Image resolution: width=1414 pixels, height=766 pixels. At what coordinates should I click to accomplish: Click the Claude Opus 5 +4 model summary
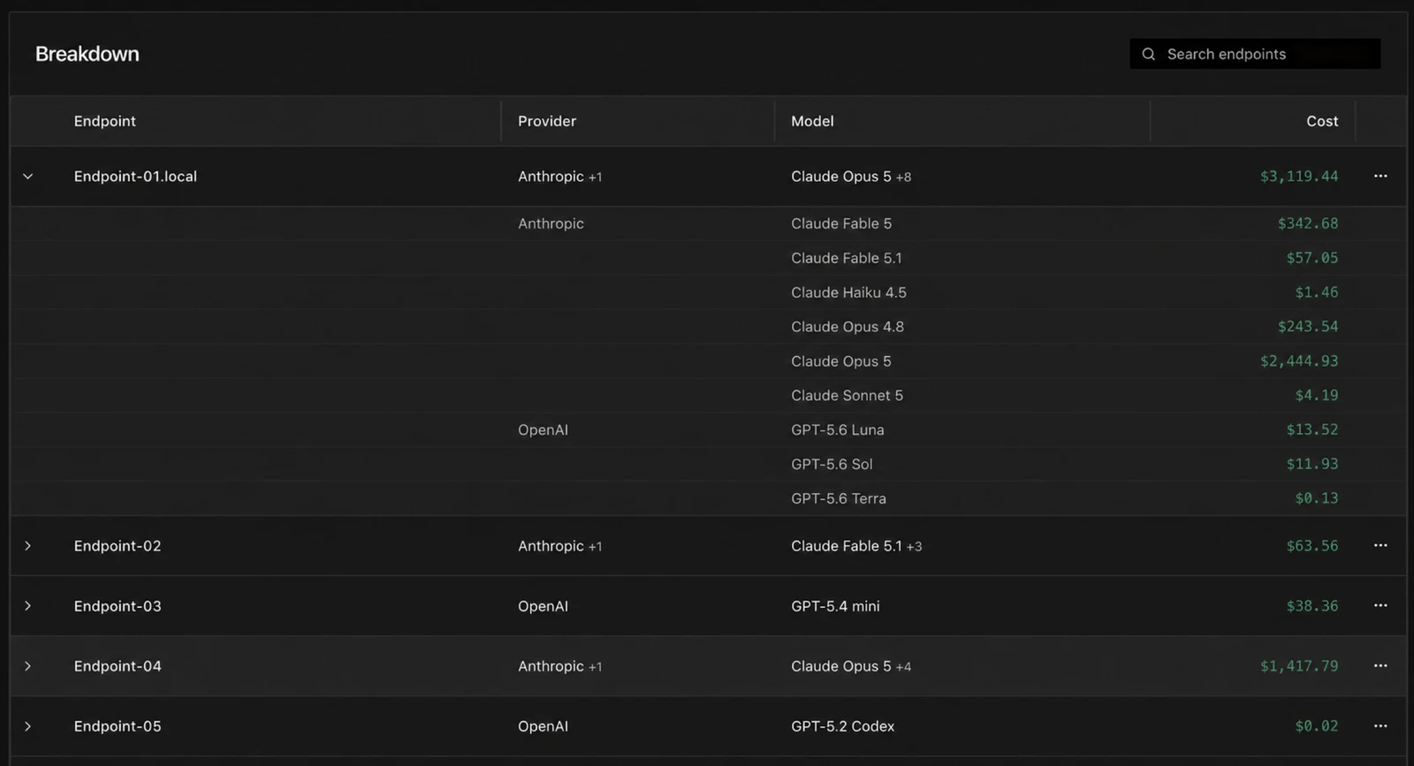click(851, 666)
